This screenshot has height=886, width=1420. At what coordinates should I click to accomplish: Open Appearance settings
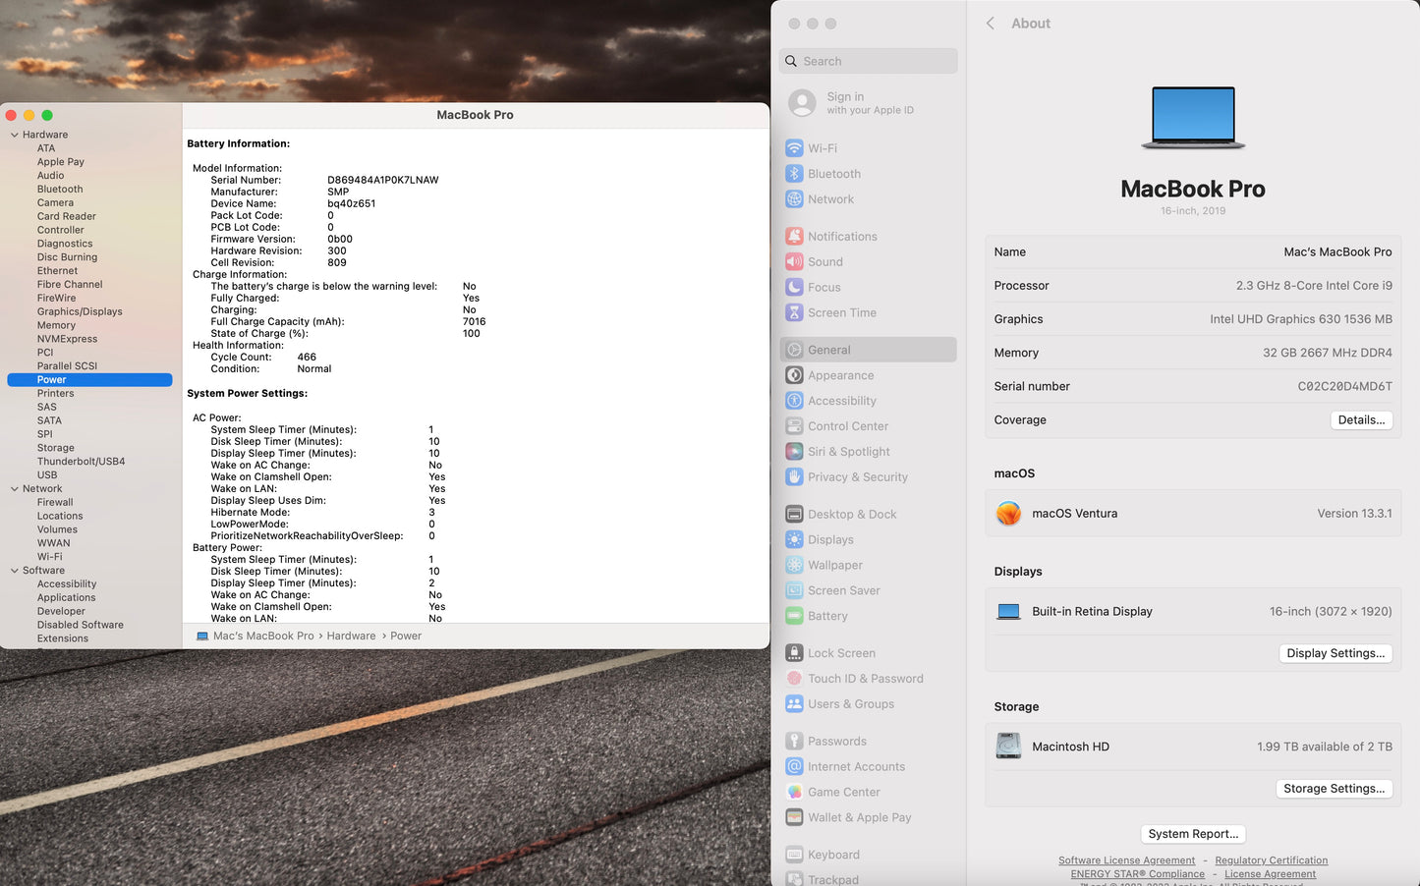pyautogui.click(x=840, y=374)
